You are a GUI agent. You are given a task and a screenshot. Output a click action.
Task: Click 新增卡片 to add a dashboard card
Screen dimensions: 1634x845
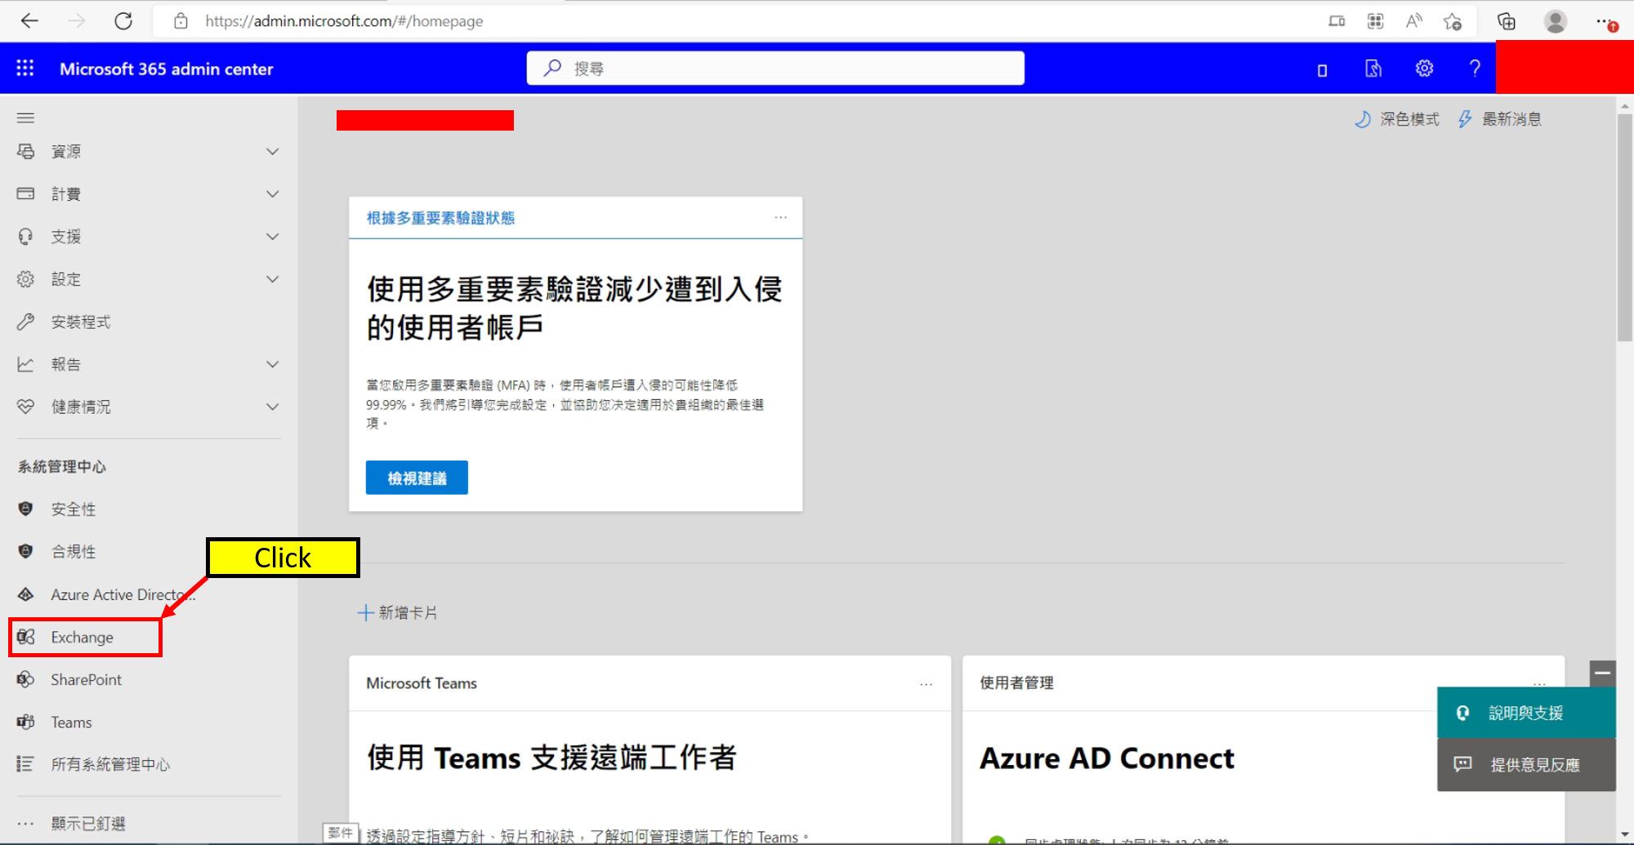(398, 612)
